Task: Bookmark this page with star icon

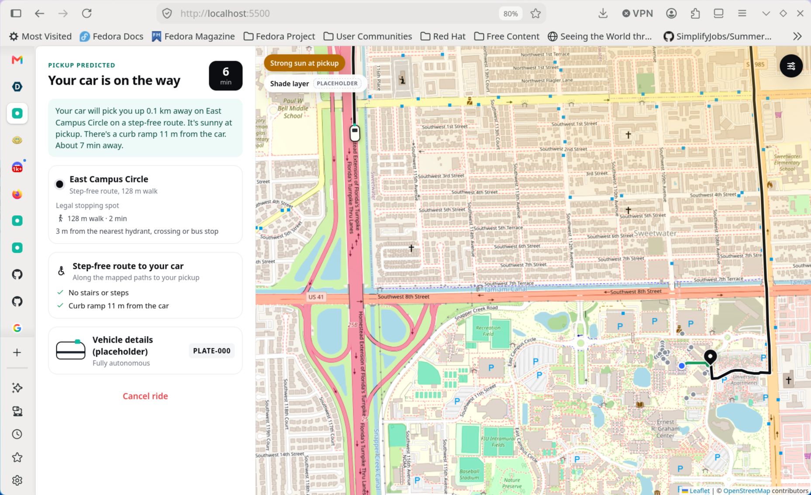Action: [535, 14]
